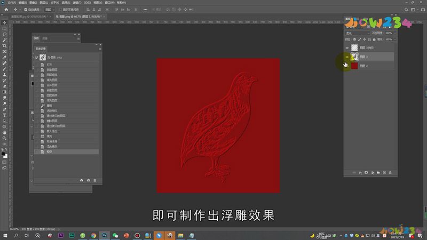
Task: Switch to the Paragraph tab beside Character
Action: (x=45, y=38)
